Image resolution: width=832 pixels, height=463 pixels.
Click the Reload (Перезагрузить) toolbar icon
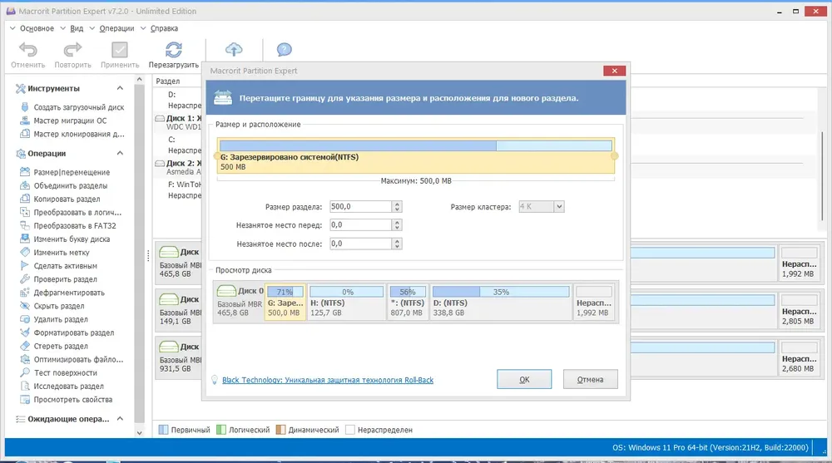point(174,50)
